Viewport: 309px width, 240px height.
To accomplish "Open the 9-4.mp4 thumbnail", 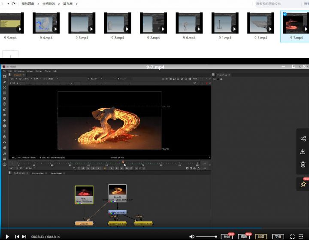I will click(x=46, y=23).
